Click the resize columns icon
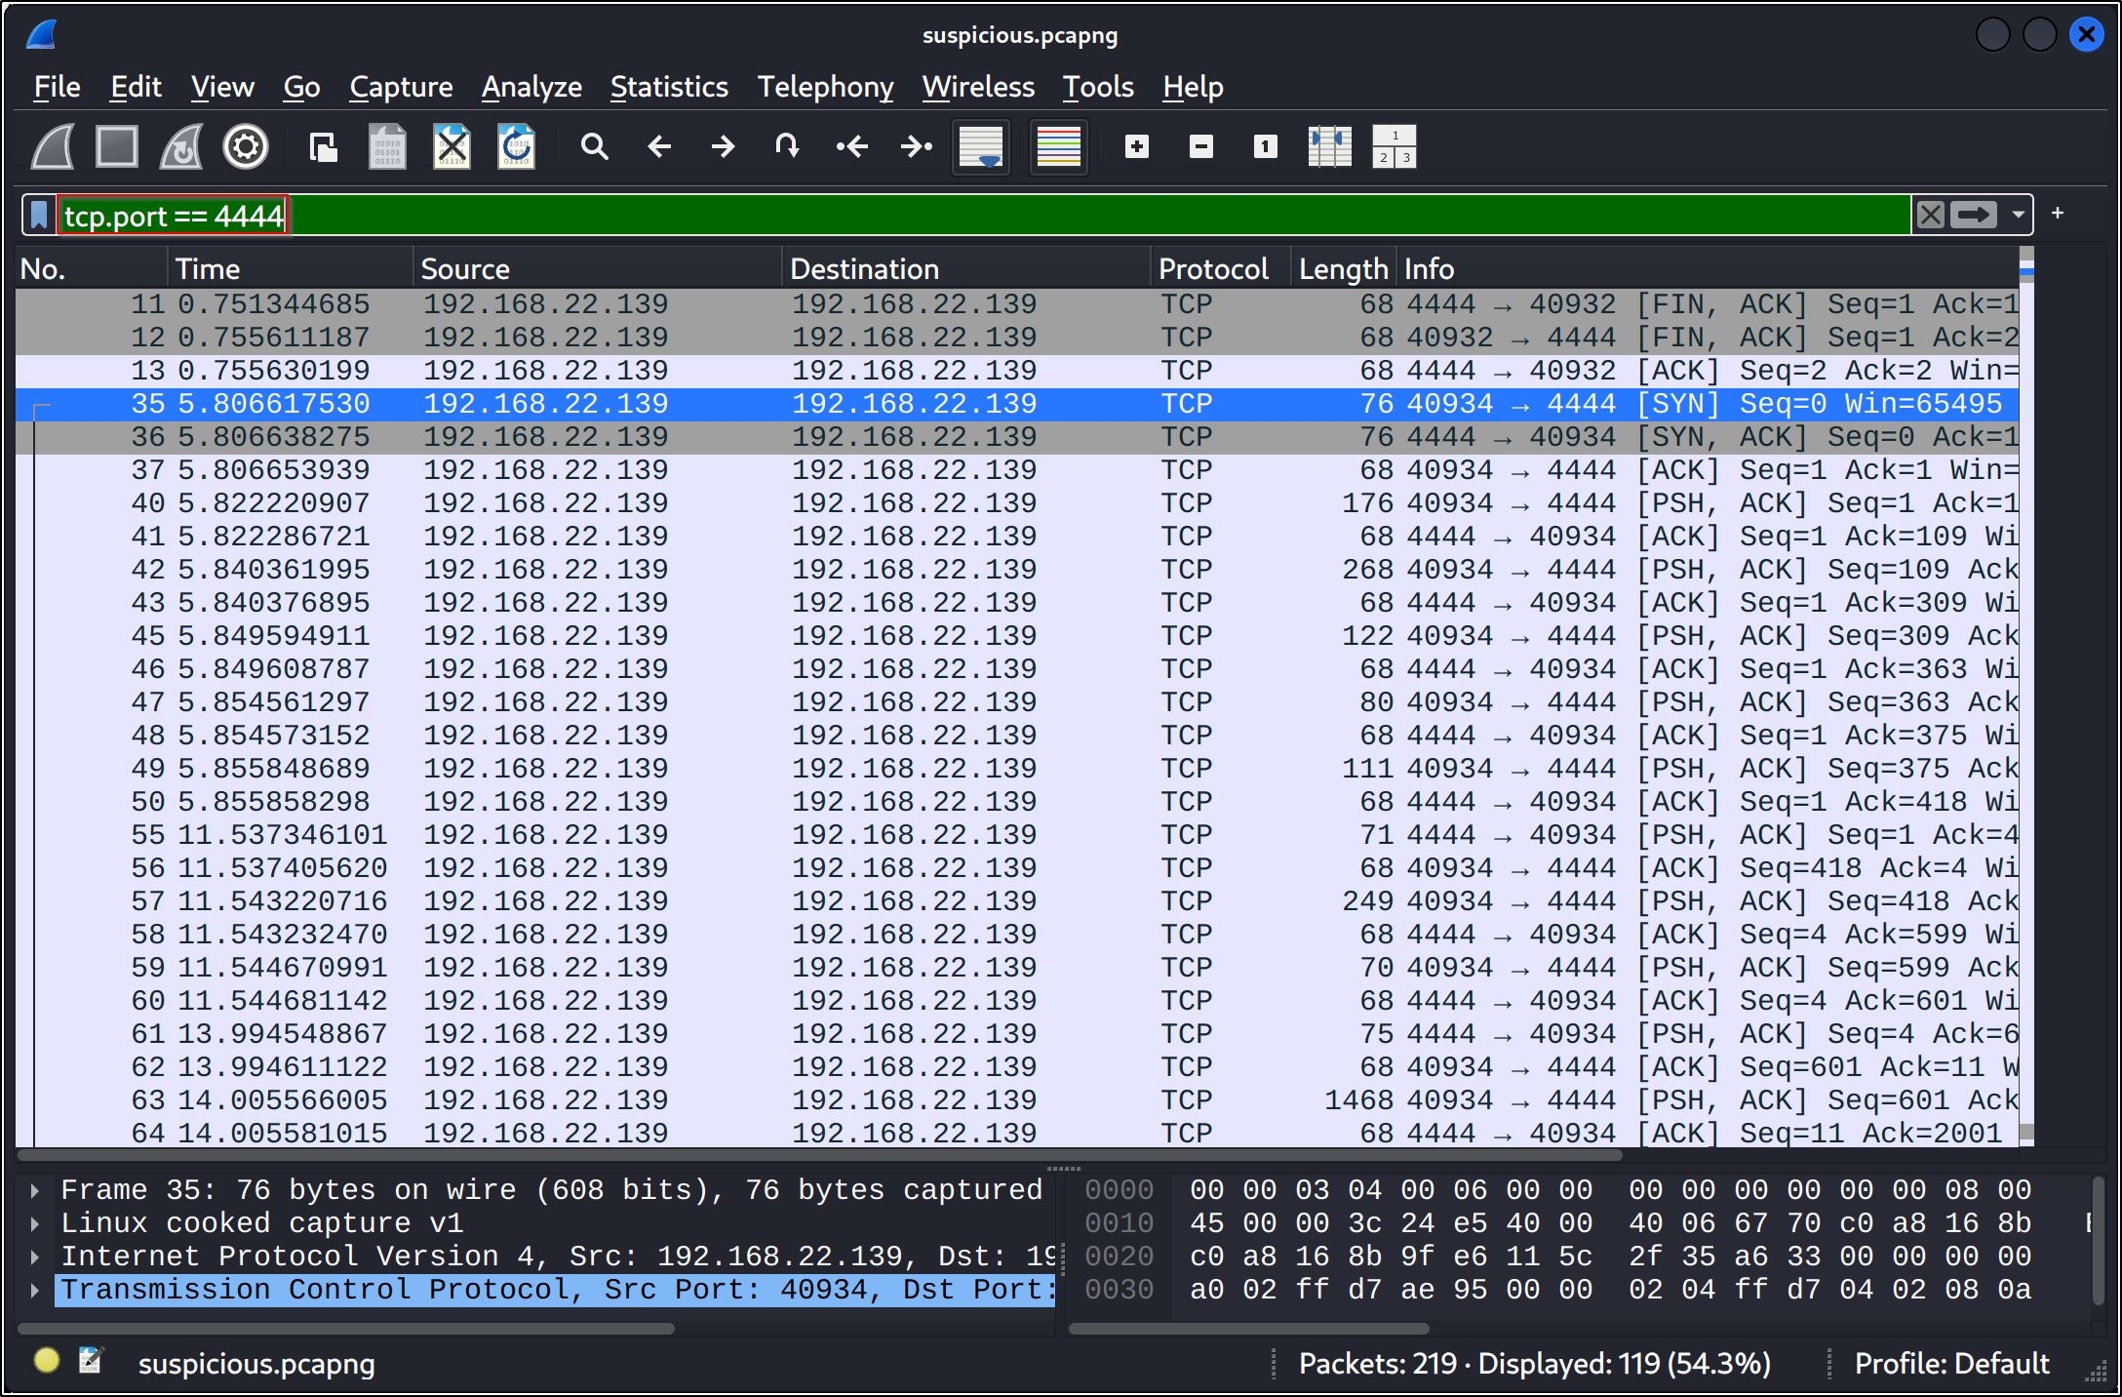Viewport: 2122px width, 1397px height. 1329,147
